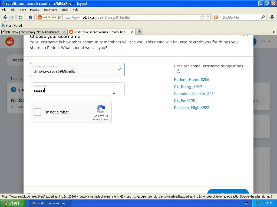Click the Reddit snoo logo
Screen dimensions: 277x207
pyautogui.click(x=10, y=42)
